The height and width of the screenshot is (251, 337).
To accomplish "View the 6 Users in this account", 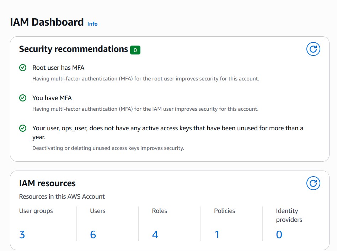I will [x=93, y=235].
